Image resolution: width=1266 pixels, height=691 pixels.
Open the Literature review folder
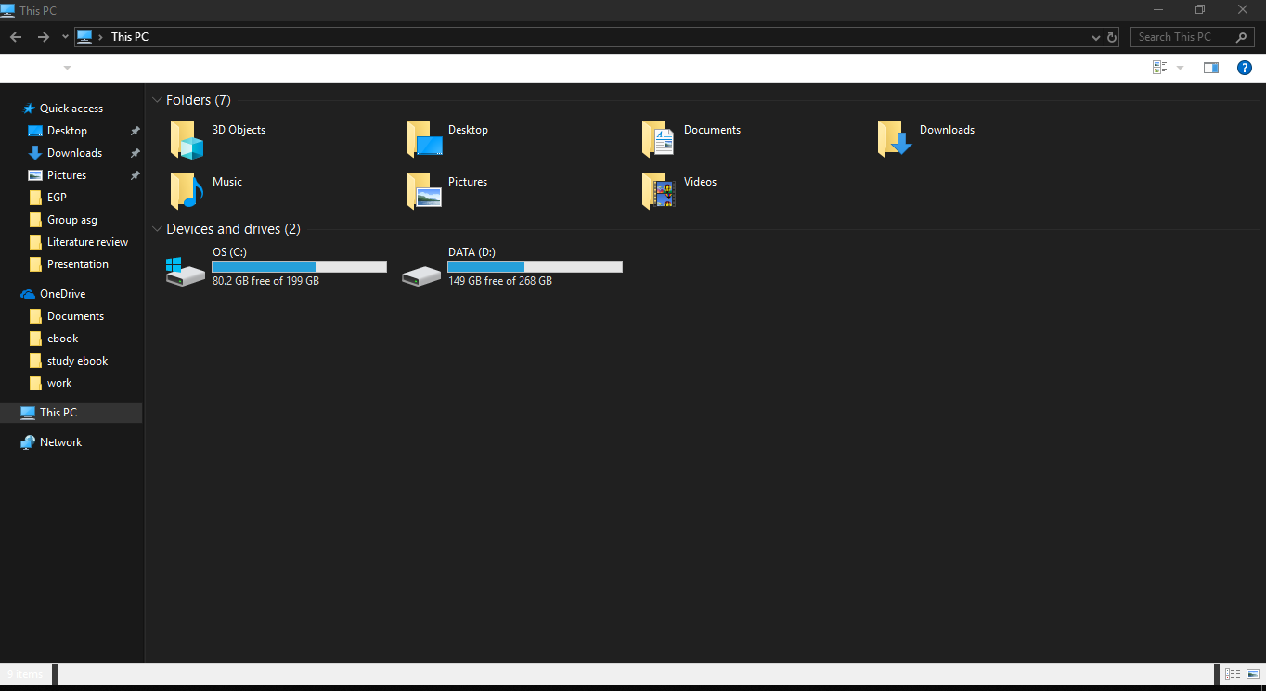[87, 242]
